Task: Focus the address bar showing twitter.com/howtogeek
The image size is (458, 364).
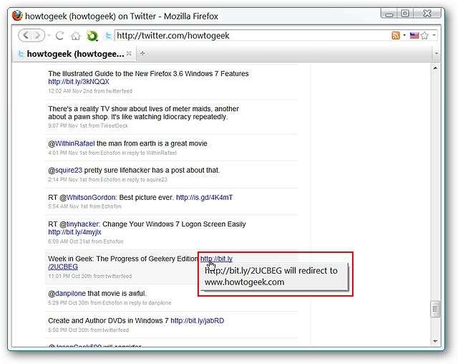Action: pos(251,36)
